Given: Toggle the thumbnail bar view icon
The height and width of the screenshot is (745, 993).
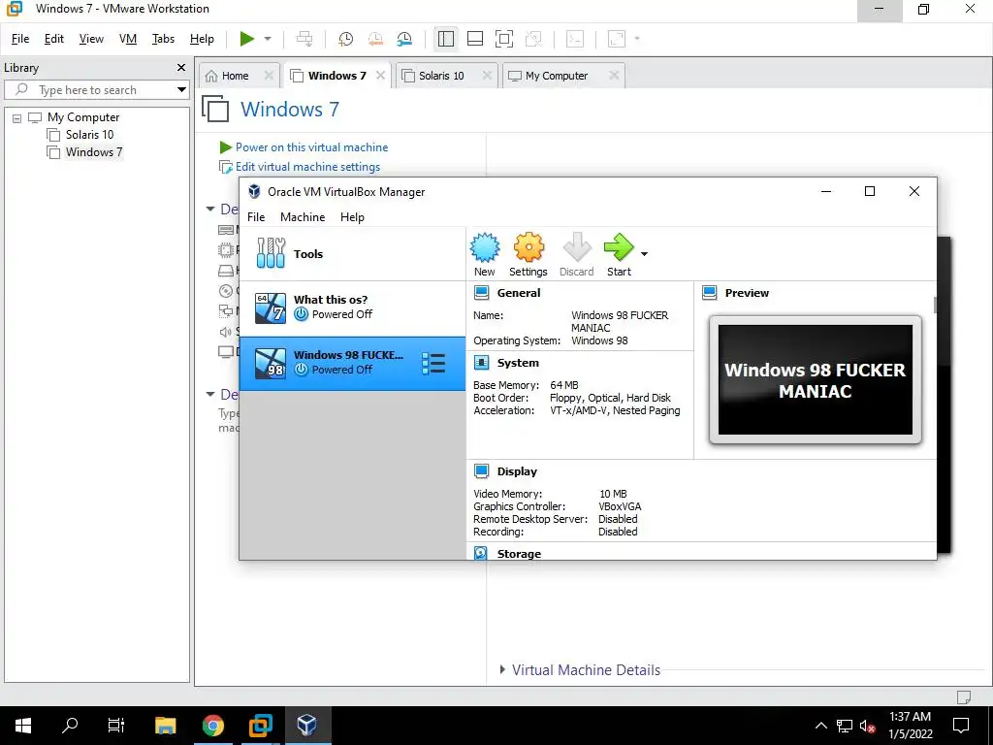Looking at the screenshot, I should 475,39.
